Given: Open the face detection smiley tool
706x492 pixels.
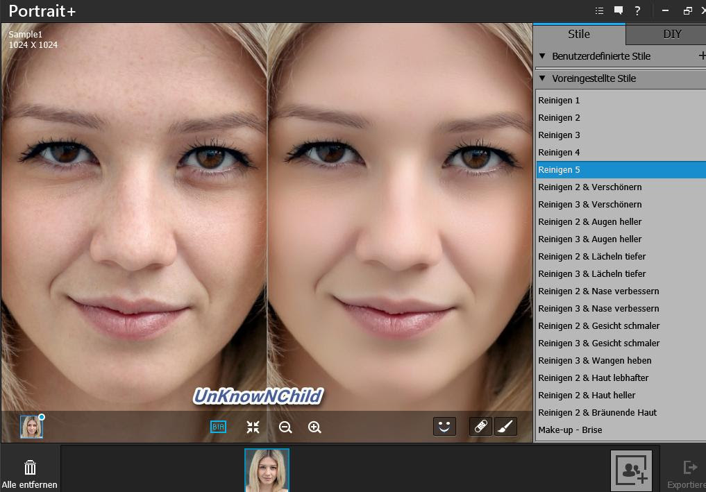Looking at the screenshot, I should click(444, 426).
